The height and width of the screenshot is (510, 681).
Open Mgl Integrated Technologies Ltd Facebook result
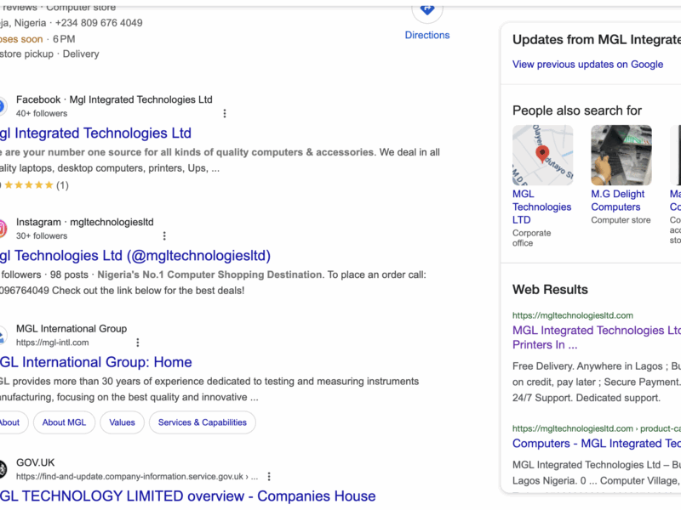pos(95,133)
